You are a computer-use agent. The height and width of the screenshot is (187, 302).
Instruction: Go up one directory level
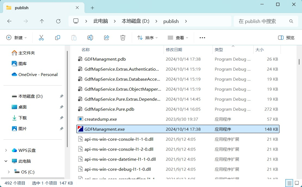pyautogui.click(x=42, y=21)
